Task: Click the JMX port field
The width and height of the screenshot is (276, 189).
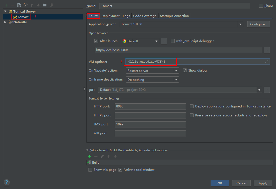Action: (x=150, y=124)
